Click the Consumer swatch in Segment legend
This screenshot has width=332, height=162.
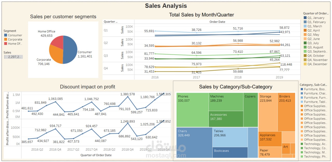pos(6,35)
